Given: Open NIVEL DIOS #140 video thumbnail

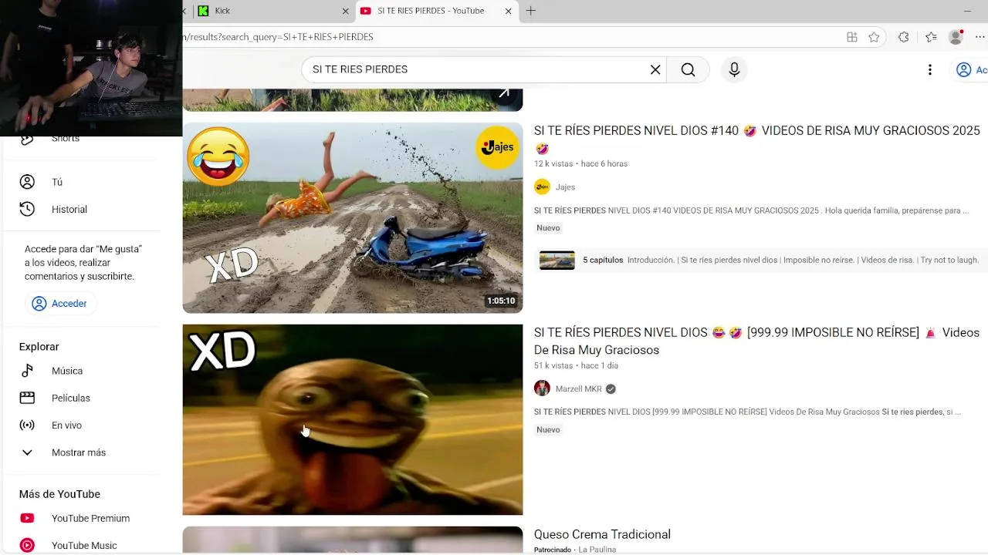Looking at the screenshot, I should coord(353,218).
